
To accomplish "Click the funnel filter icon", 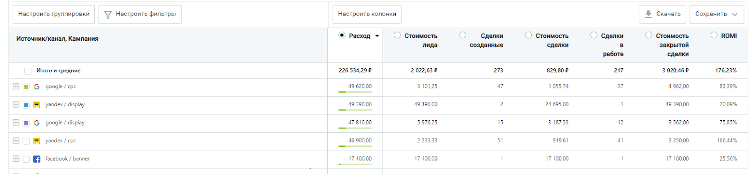I will tap(108, 14).
